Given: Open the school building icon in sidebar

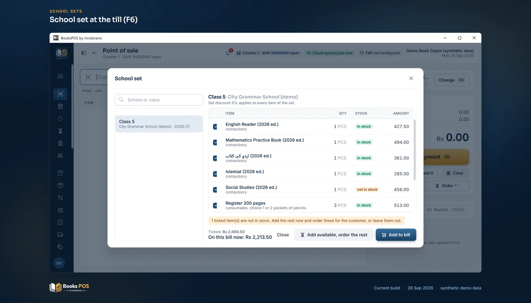Looking at the screenshot, I should click(60, 143).
